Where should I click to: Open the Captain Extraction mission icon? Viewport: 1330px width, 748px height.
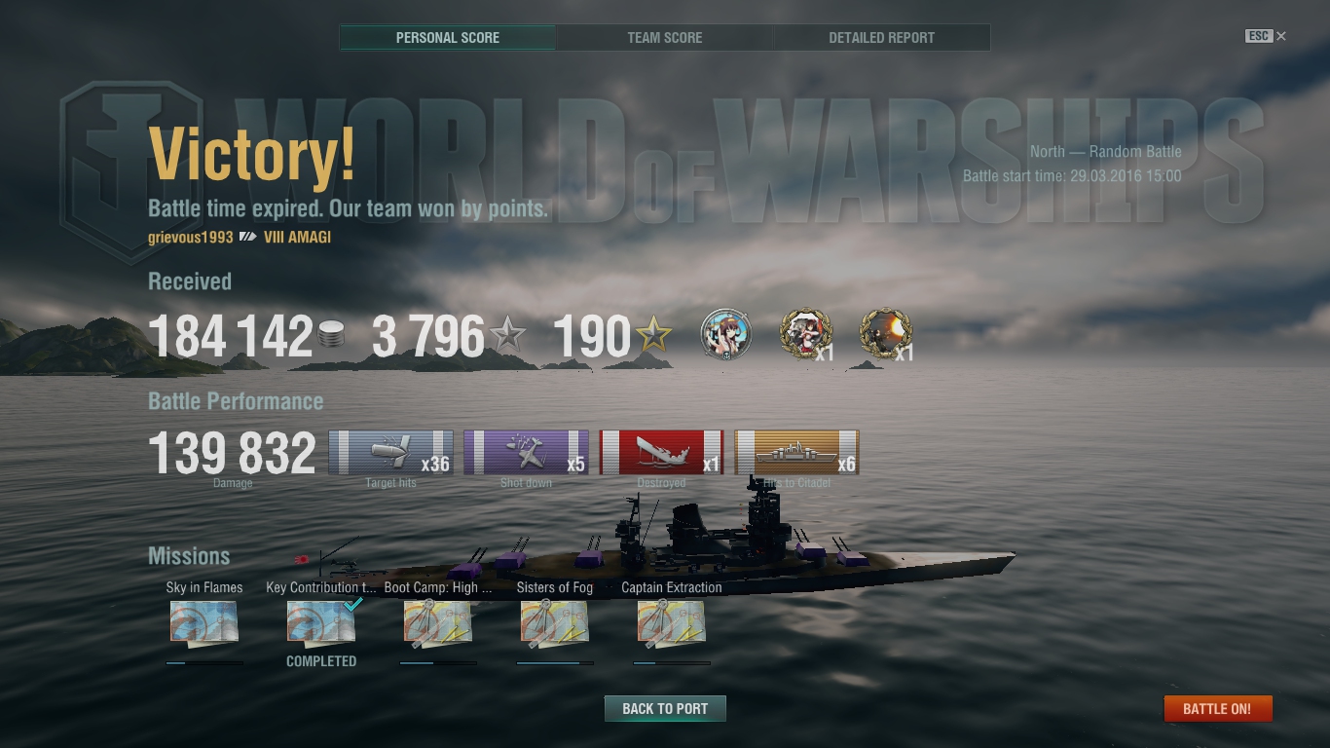[672, 621]
